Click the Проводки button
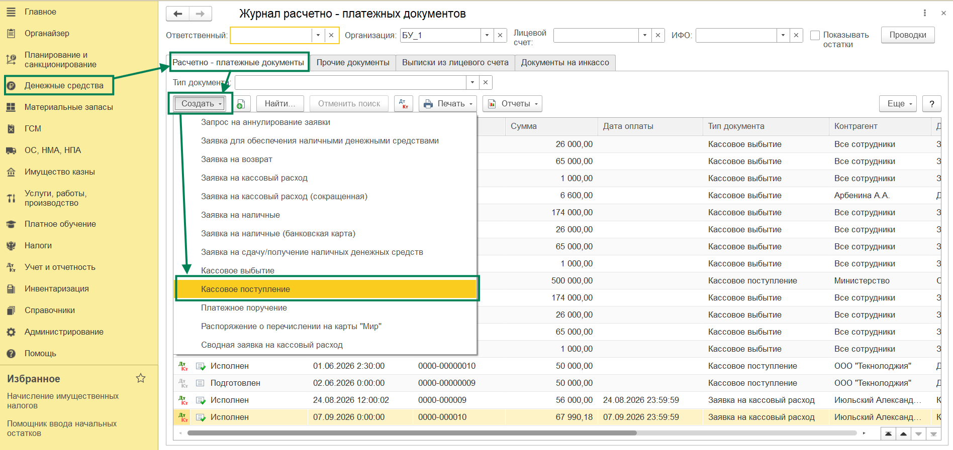This screenshot has height=450, width=953. (x=908, y=35)
